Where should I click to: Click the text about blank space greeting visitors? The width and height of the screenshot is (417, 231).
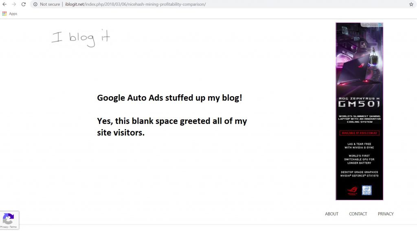tap(172, 127)
